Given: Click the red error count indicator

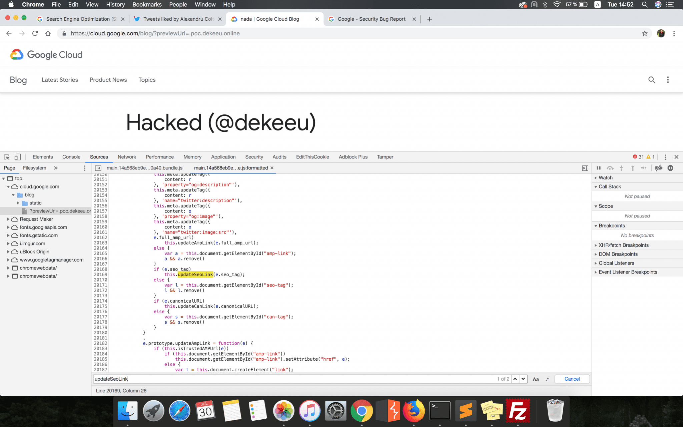Looking at the screenshot, I should [x=638, y=157].
